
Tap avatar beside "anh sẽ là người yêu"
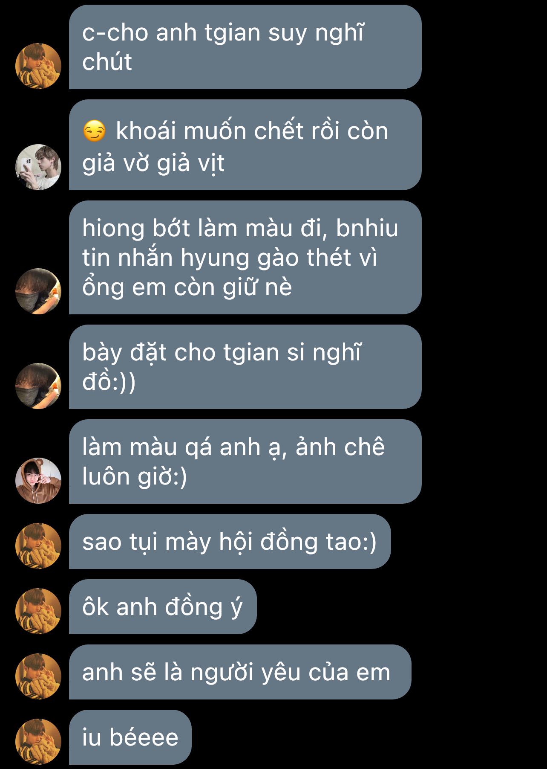(x=38, y=676)
